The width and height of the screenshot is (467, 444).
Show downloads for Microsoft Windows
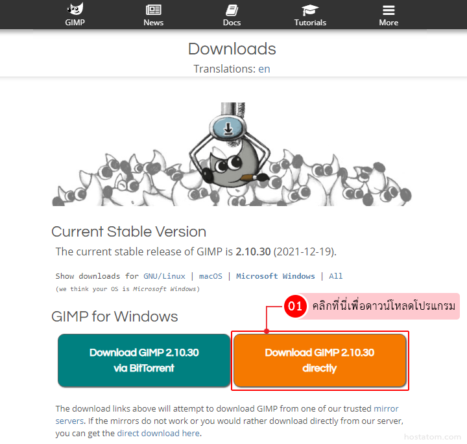tap(276, 276)
